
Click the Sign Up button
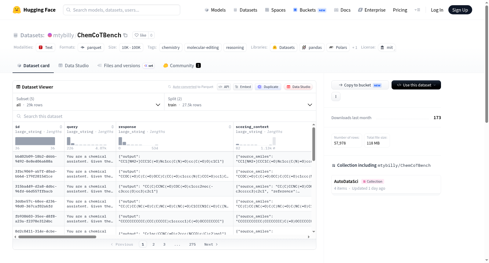[460, 10]
